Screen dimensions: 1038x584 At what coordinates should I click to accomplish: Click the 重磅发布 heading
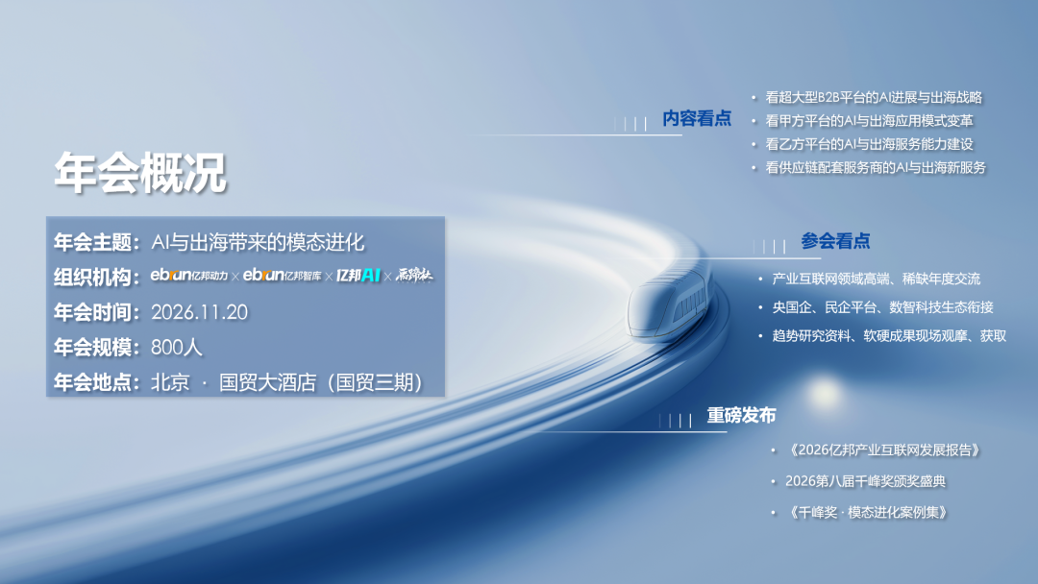tap(741, 415)
